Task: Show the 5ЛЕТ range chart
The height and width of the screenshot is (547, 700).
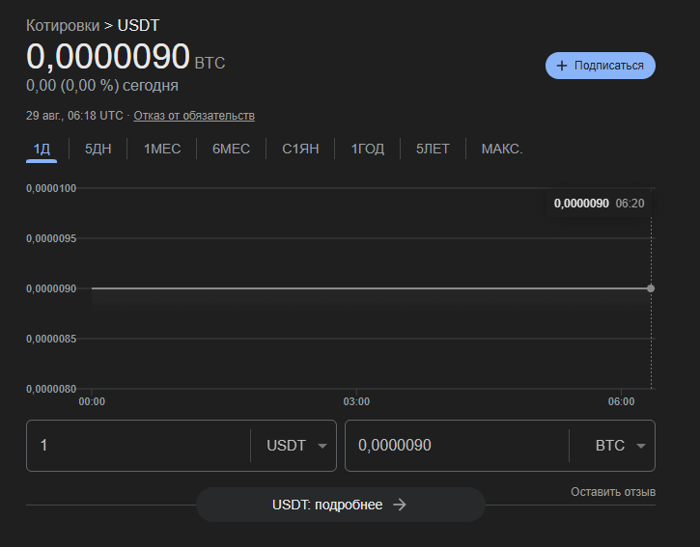Action: click(433, 149)
